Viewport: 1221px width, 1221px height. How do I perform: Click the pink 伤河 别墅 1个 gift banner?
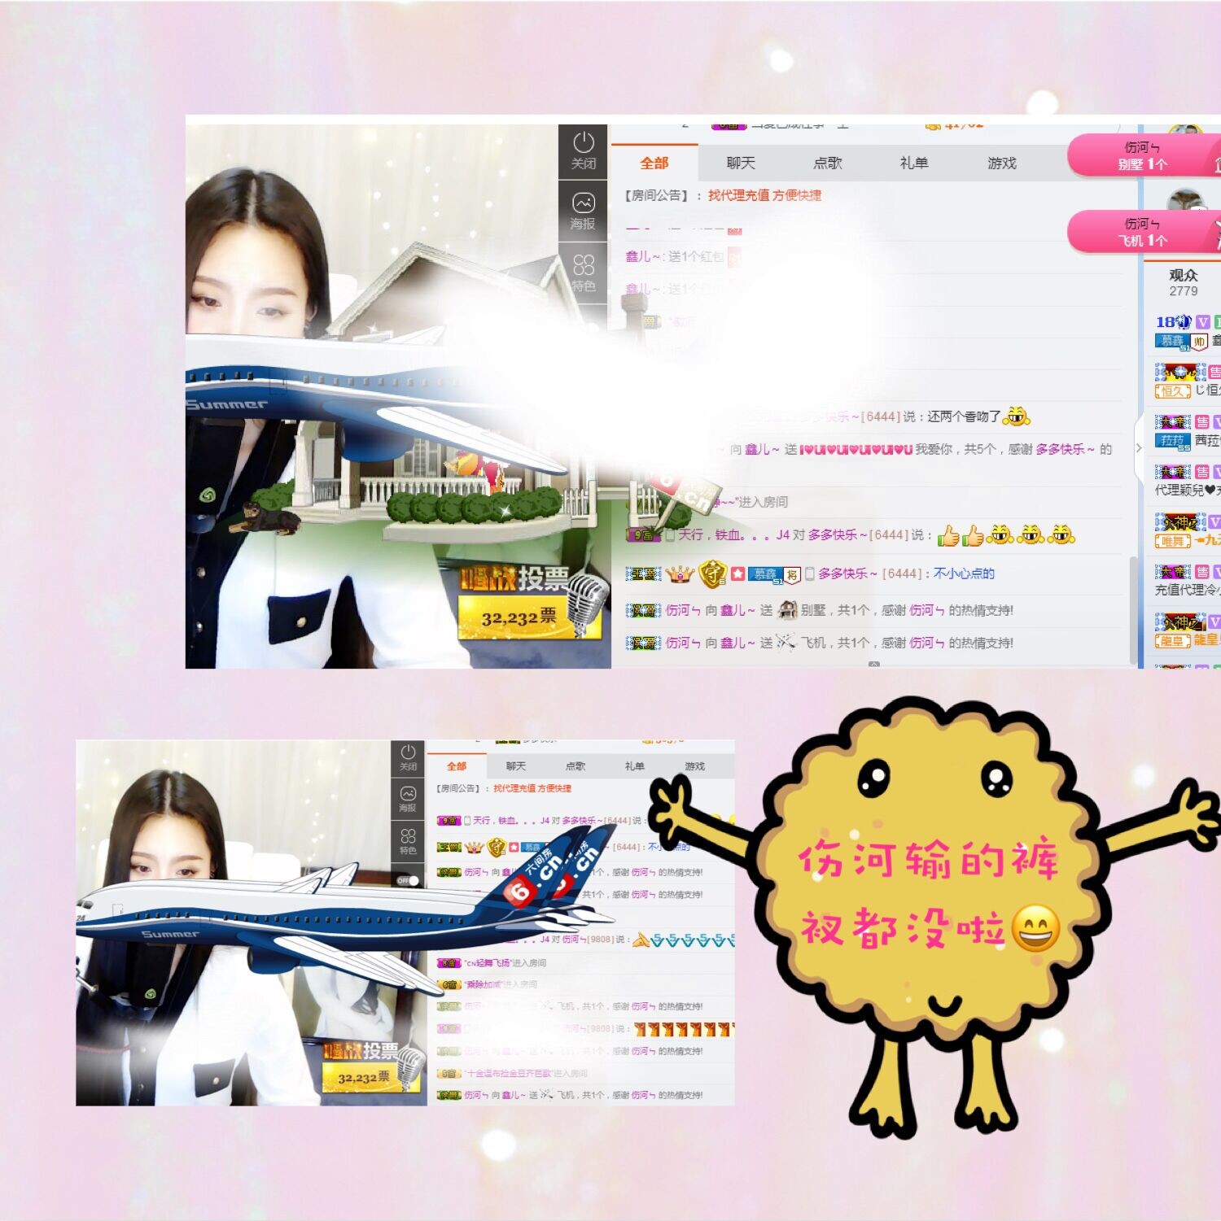coord(1144,155)
